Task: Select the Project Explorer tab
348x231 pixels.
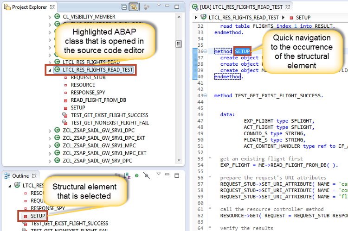Action: (30, 7)
